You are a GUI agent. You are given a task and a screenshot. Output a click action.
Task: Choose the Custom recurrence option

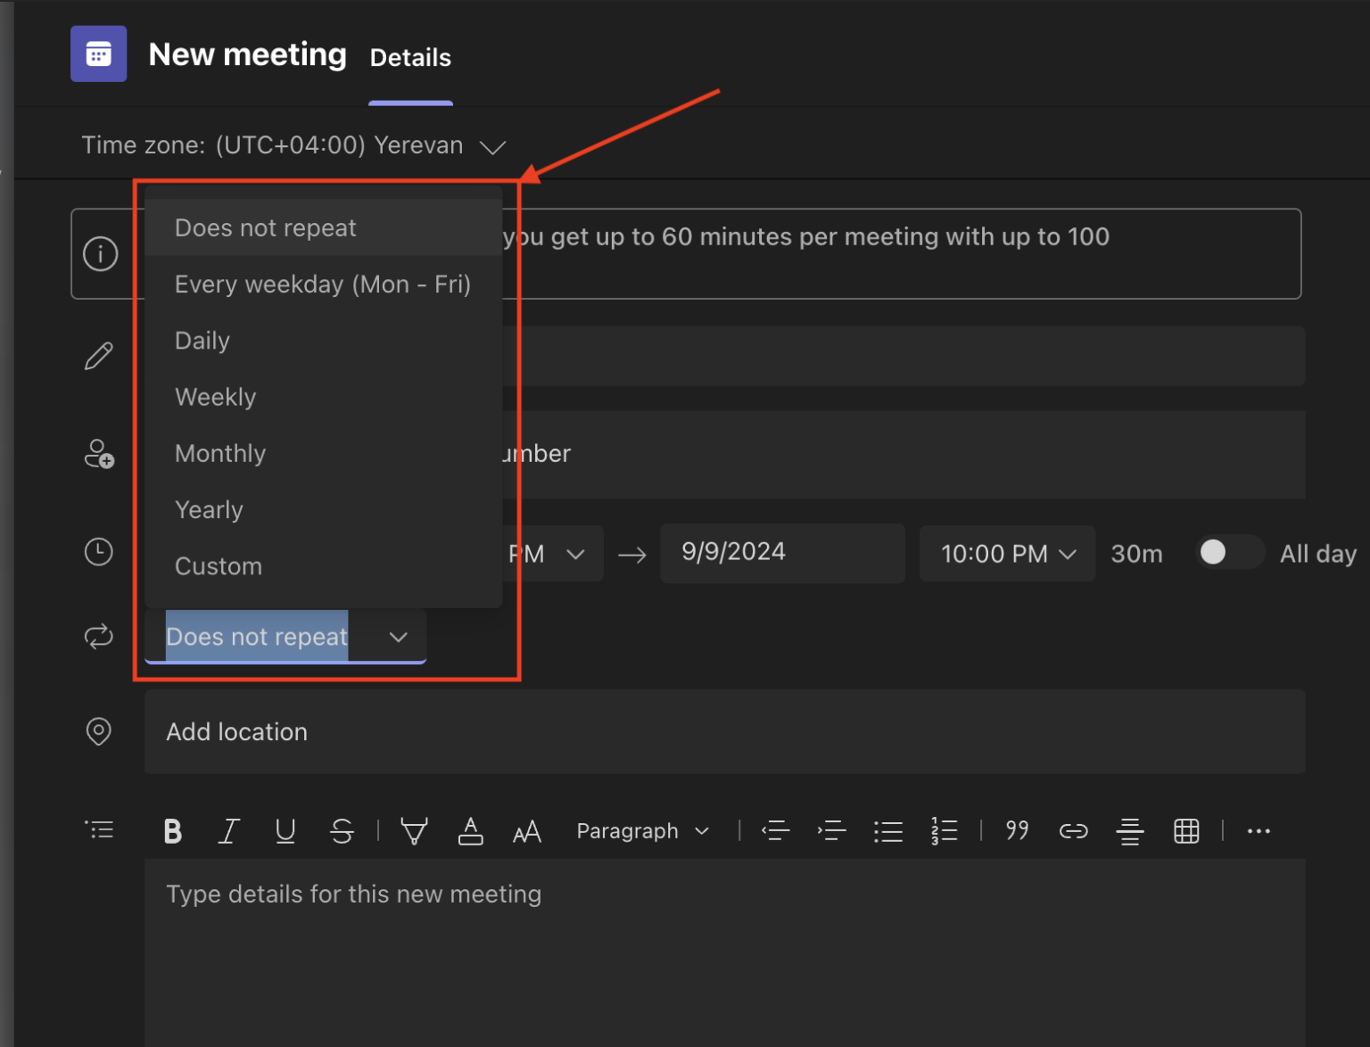(x=218, y=565)
